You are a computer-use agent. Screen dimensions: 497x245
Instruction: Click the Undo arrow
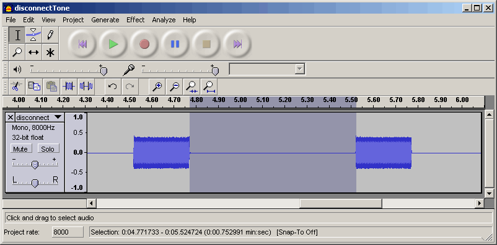coord(113,87)
